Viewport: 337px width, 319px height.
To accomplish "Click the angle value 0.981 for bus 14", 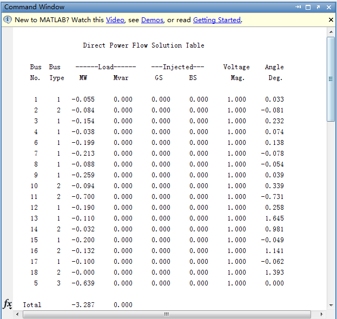I will coord(274,229).
